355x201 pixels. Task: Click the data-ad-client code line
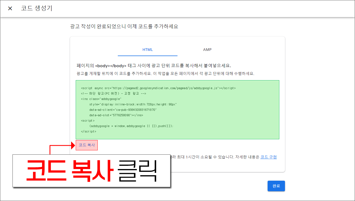coord(123,110)
